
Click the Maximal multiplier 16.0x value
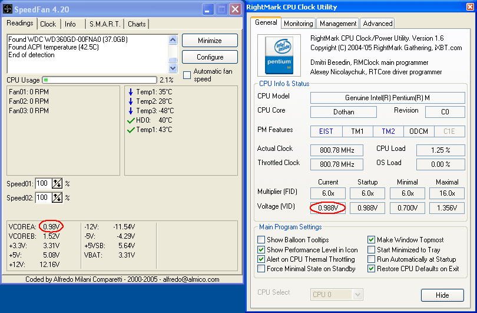click(447, 193)
